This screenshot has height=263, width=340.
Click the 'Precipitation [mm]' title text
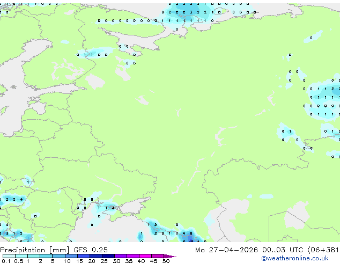click(x=35, y=250)
